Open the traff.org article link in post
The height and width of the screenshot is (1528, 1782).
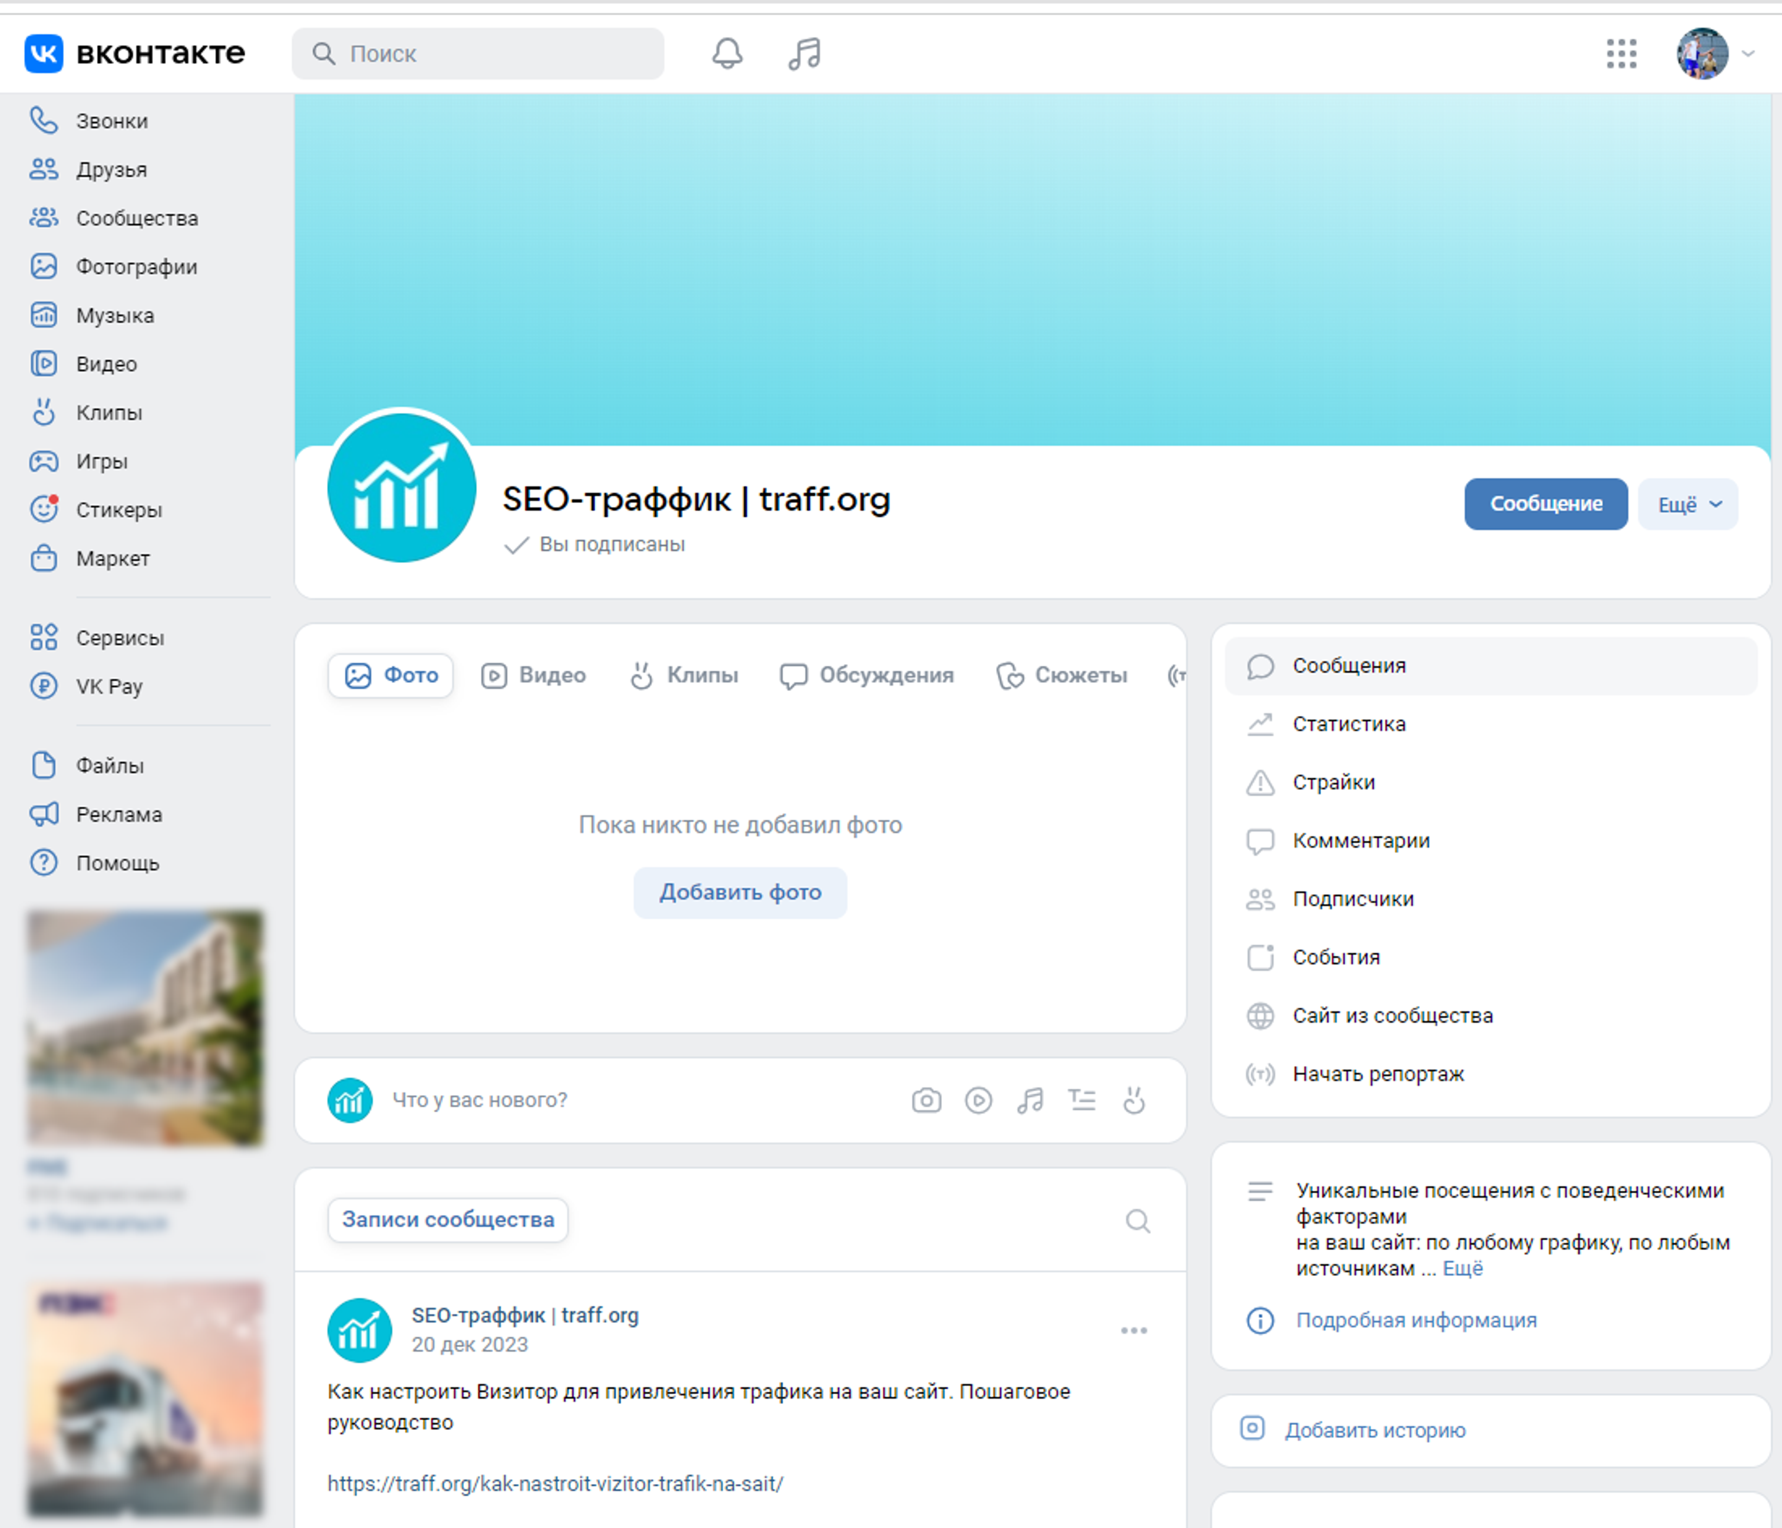coord(555,1483)
